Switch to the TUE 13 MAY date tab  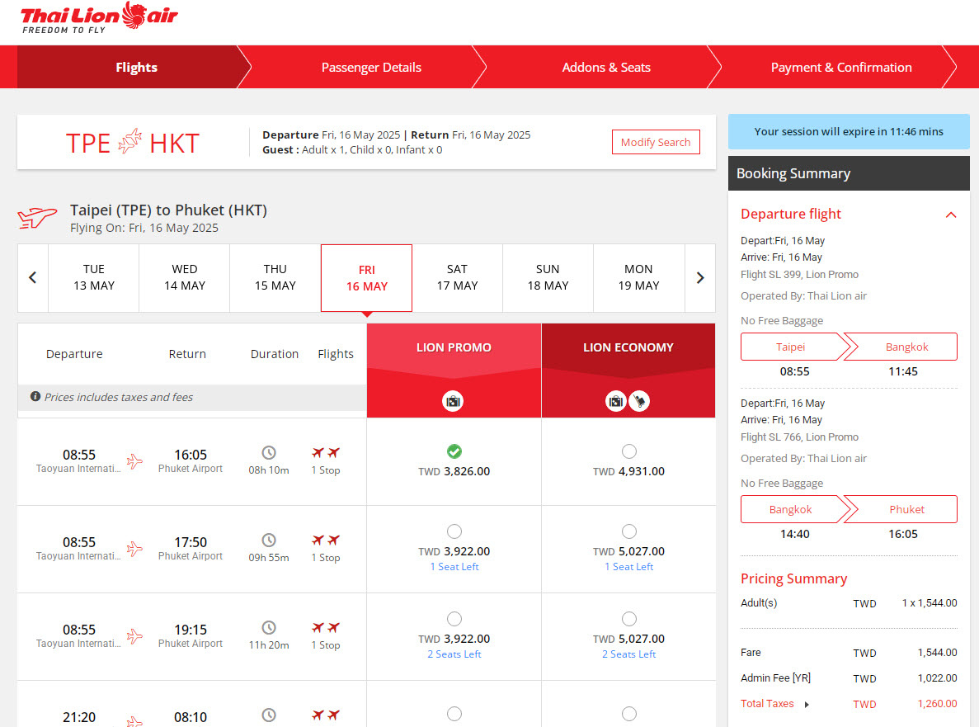(94, 278)
